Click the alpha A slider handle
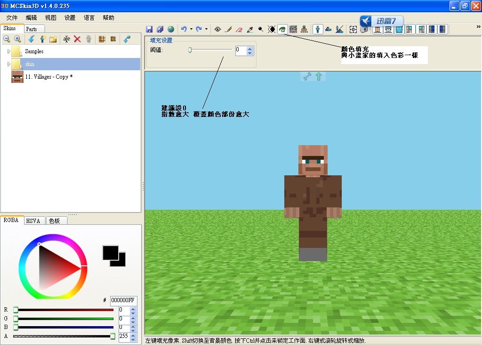This screenshot has width=482, height=345. coord(112,336)
